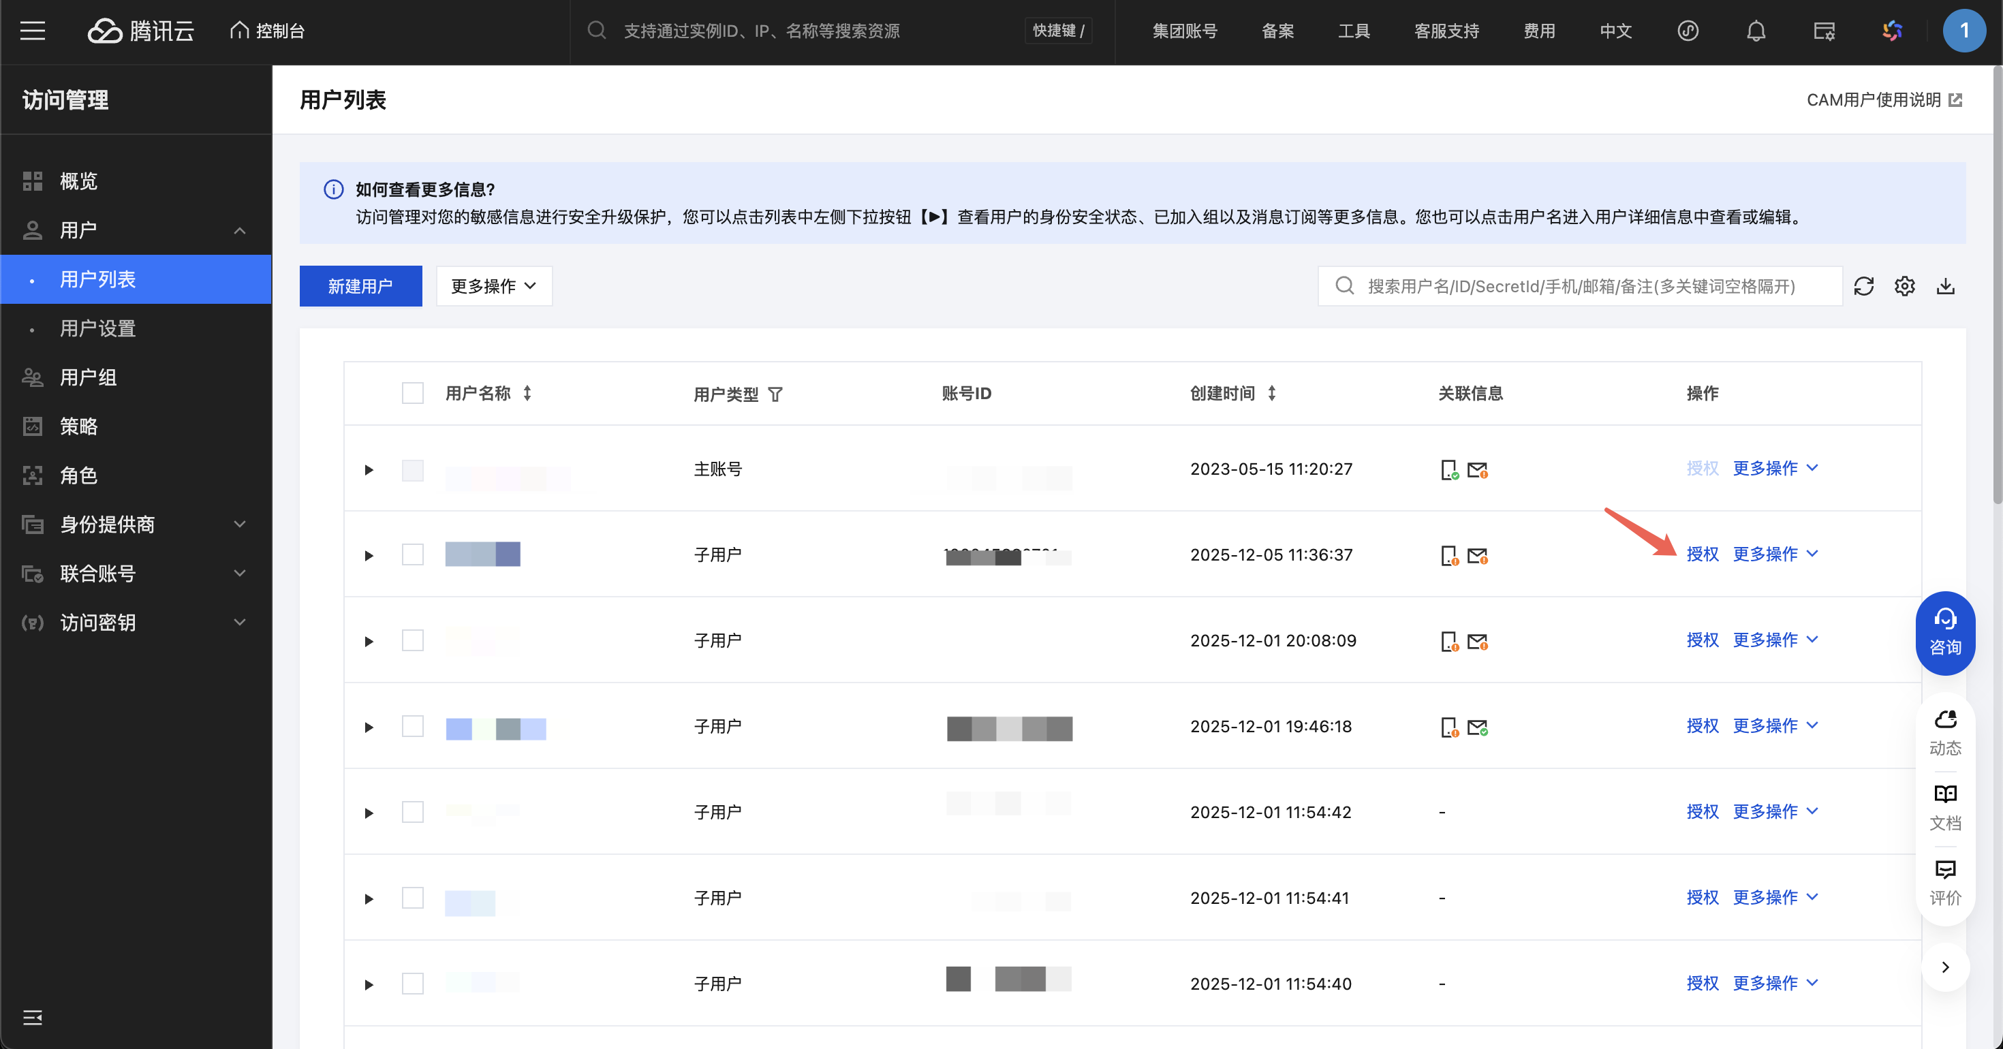Screen dimensions: 2003x1049
Task: Select checkbox of the 20:08:09 user row
Action: [412, 640]
